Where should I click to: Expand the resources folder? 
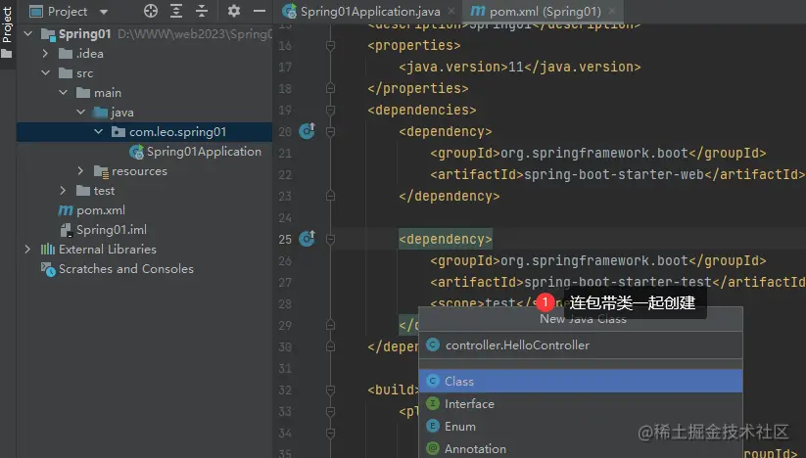tap(80, 171)
